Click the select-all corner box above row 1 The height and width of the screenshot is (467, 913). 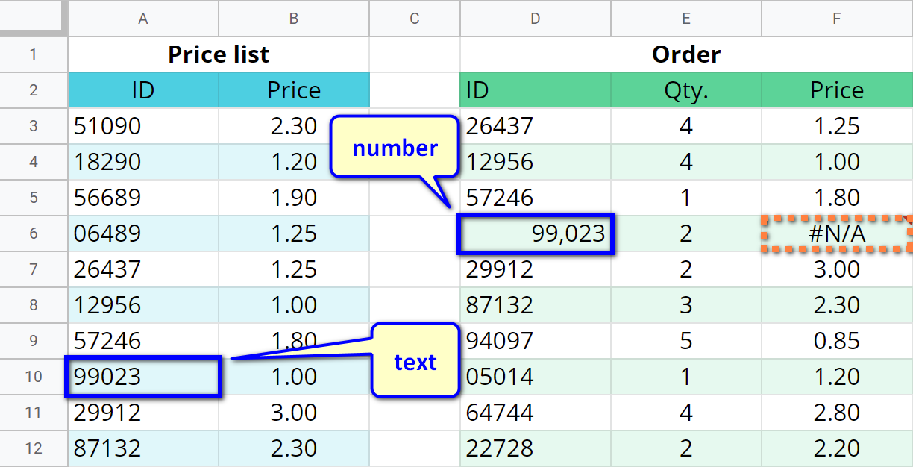(x=34, y=19)
